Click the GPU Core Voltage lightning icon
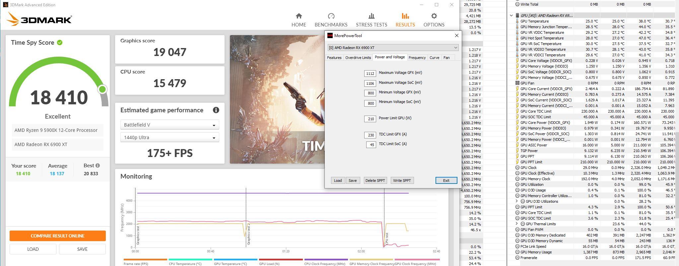The height and width of the screenshot is (266, 679). tap(517, 61)
